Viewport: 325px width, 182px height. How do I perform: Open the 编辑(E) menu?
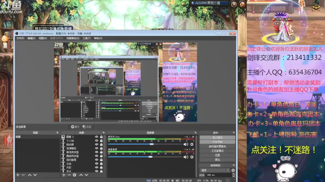[31, 38]
